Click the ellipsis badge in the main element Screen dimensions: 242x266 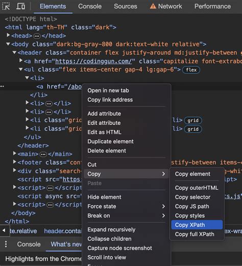pos(43,154)
